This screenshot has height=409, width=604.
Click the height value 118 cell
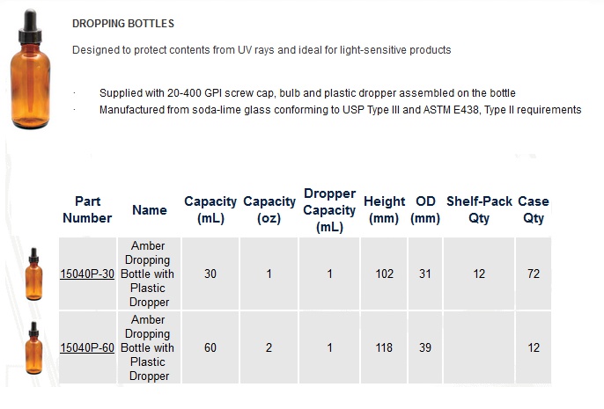click(384, 347)
